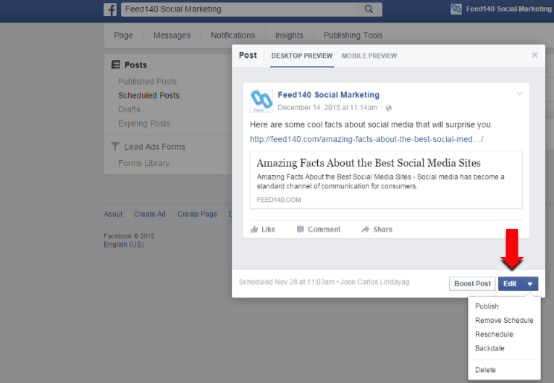
Task: Open the Publishing Tools tab
Action: pyautogui.click(x=353, y=35)
